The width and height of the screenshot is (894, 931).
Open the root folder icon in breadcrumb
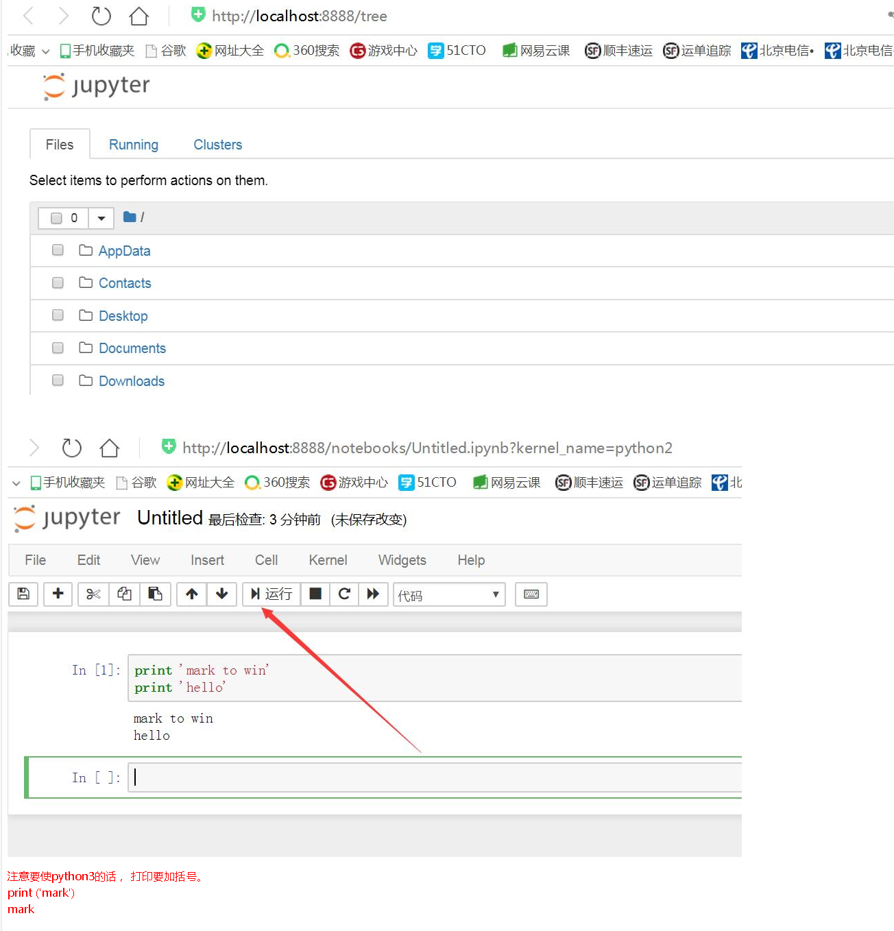(x=130, y=217)
